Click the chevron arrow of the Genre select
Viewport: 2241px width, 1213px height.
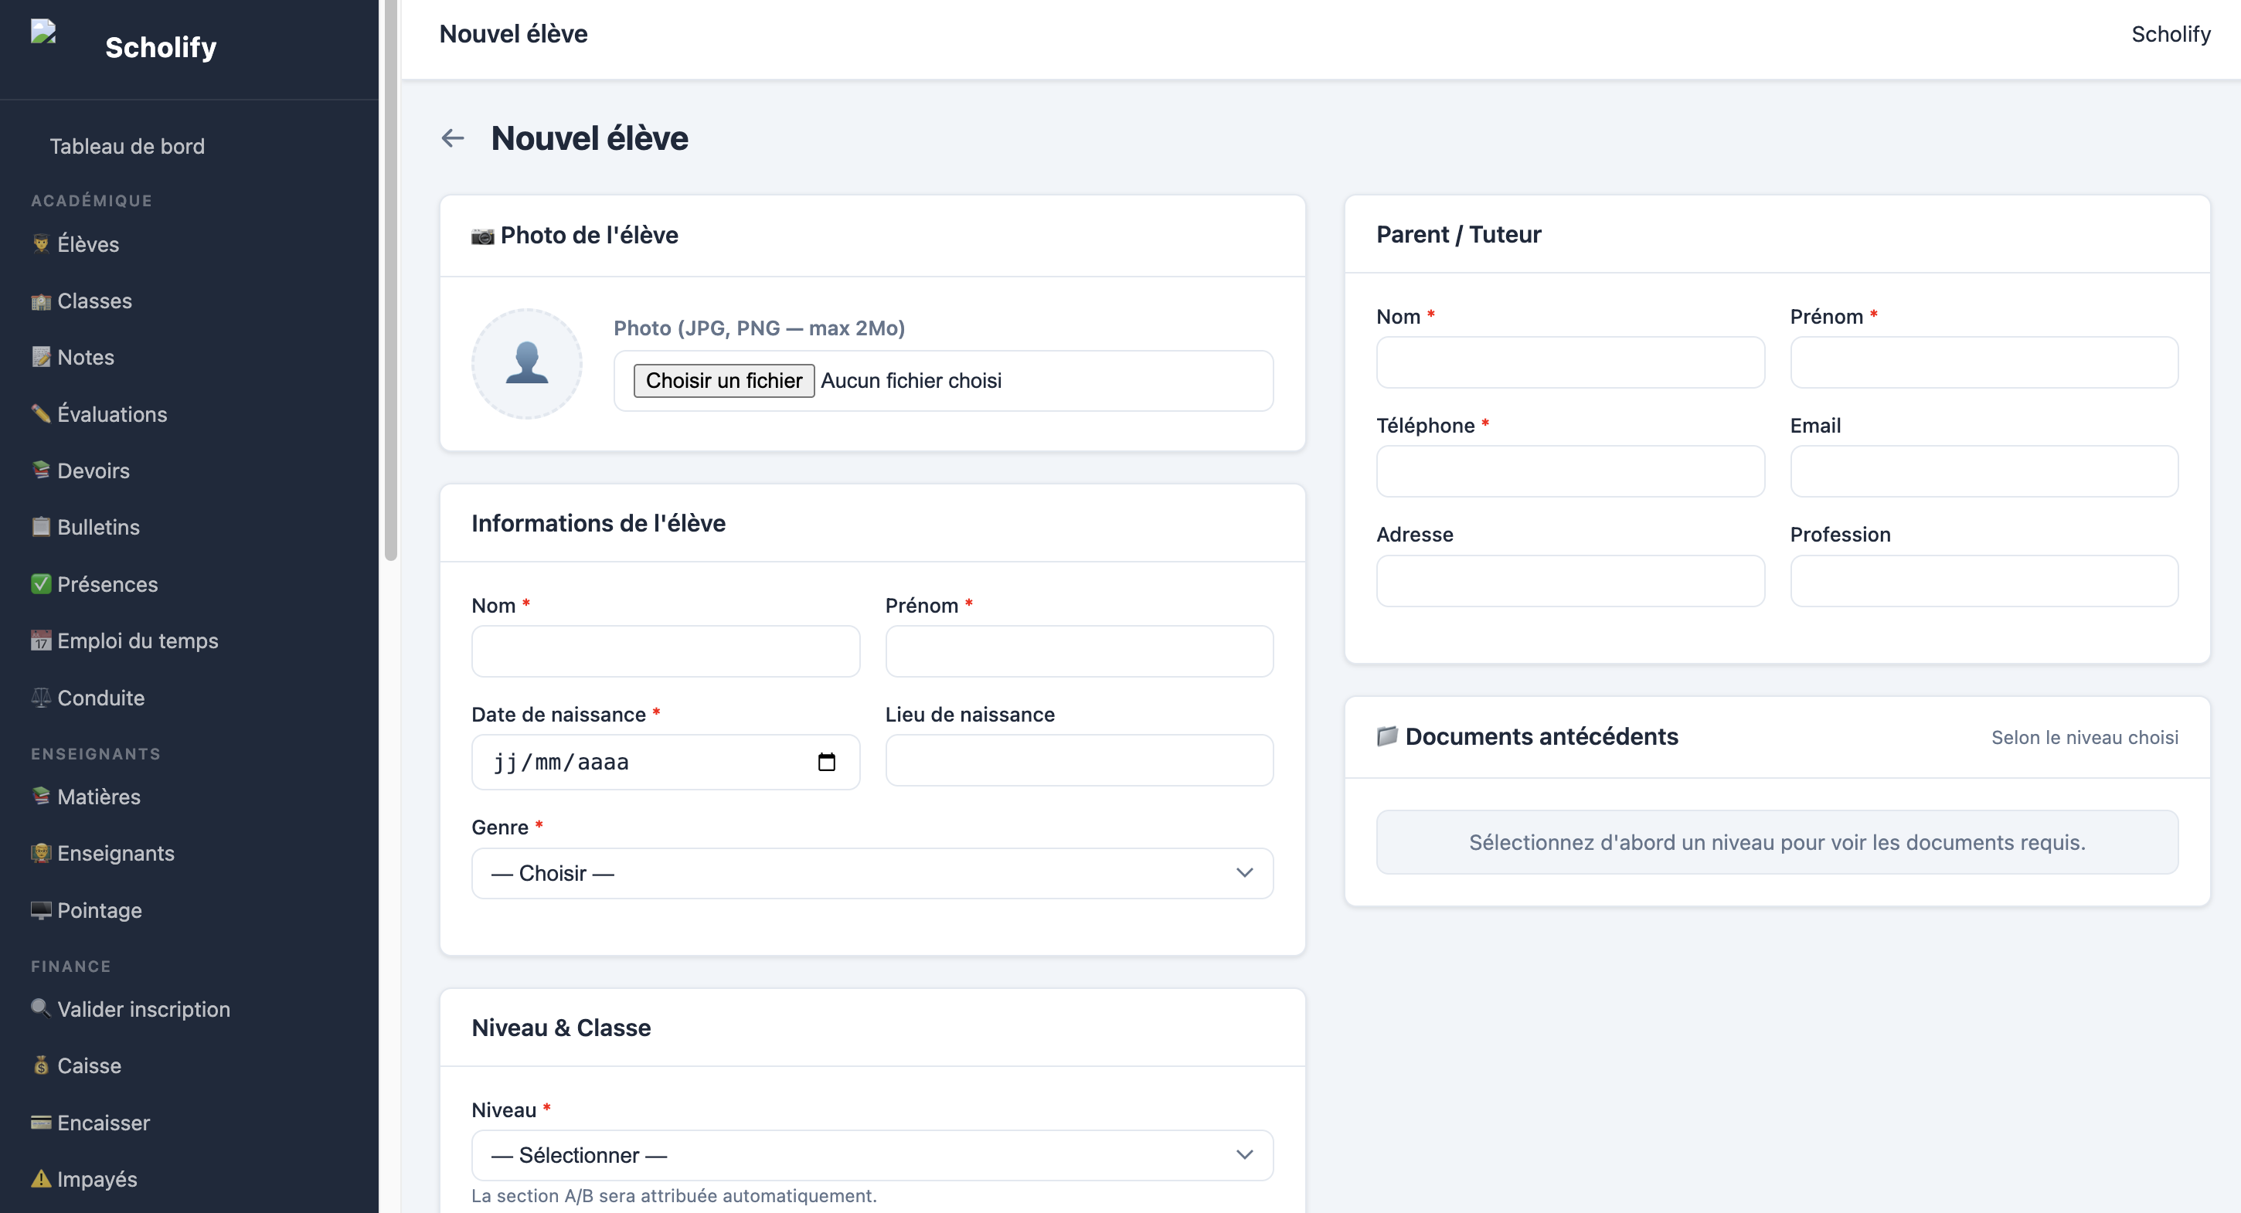[x=1244, y=873]
